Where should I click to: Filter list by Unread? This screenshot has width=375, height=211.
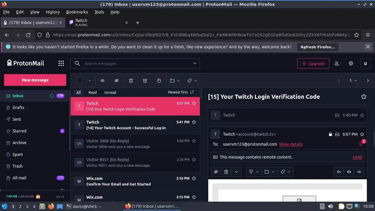pyautogui.click(x=110, y=92)
